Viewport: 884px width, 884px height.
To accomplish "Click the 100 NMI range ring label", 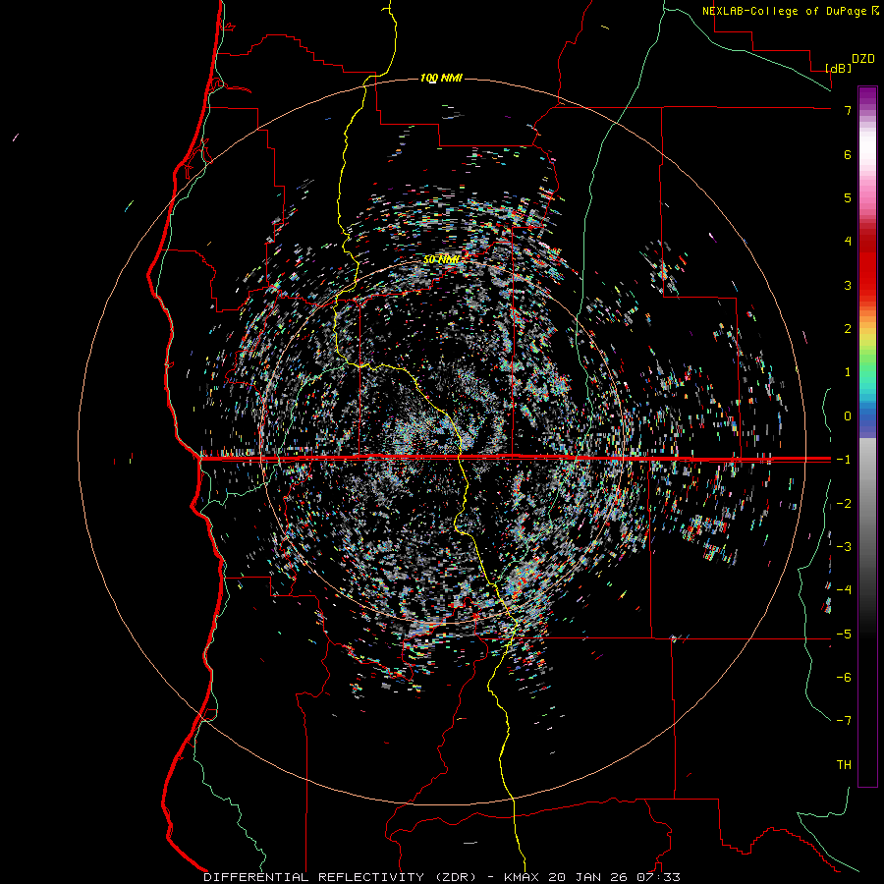I will point(441,78).
